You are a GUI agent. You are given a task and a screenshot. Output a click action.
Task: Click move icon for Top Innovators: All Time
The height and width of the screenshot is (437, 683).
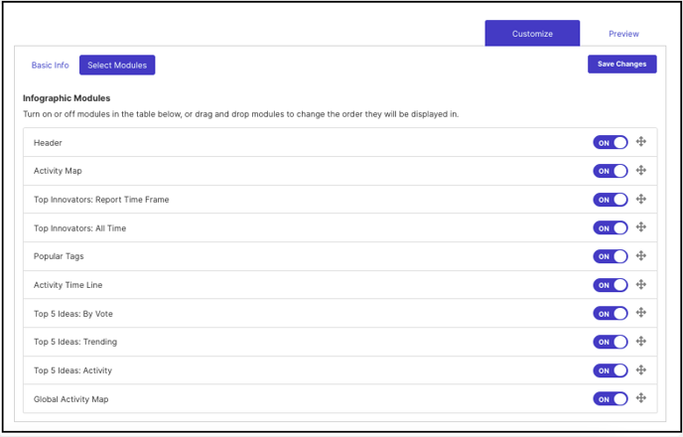pyautogui.click(x=640, y=227)
